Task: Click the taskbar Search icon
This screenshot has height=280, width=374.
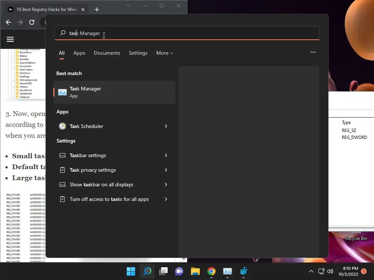Action: tap(147, 271)
